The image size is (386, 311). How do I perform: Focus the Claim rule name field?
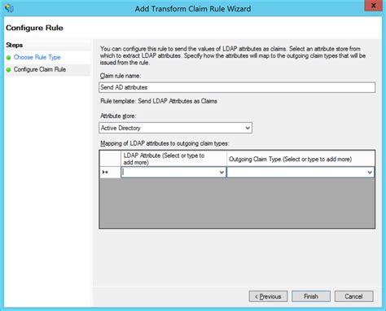(237, 87)
